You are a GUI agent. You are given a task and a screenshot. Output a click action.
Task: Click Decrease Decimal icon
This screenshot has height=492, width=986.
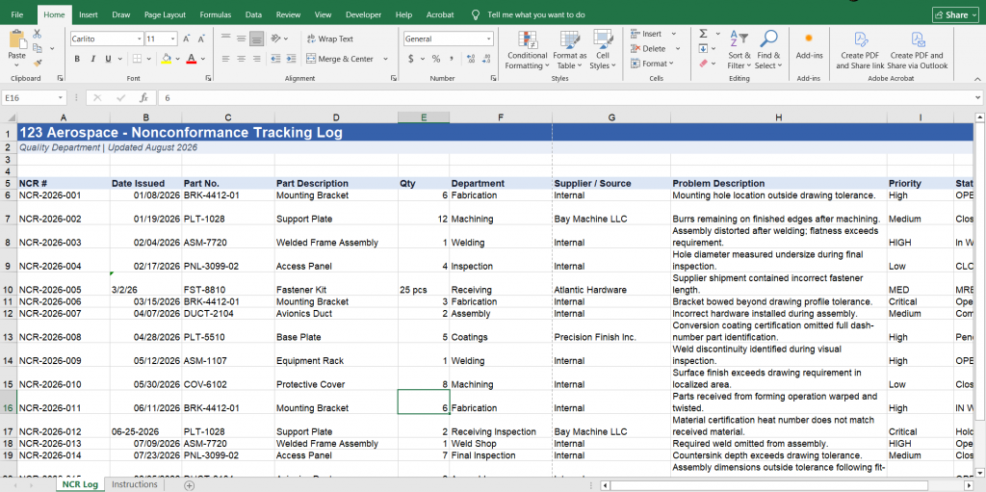coord(485,59)
